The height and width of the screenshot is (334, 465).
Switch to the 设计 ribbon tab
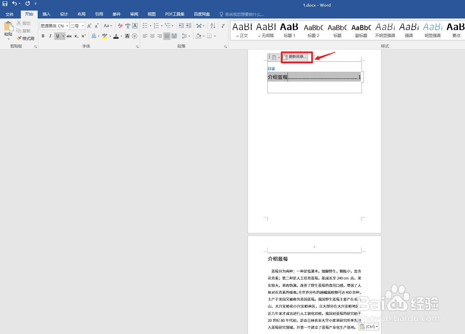[64, 14]
